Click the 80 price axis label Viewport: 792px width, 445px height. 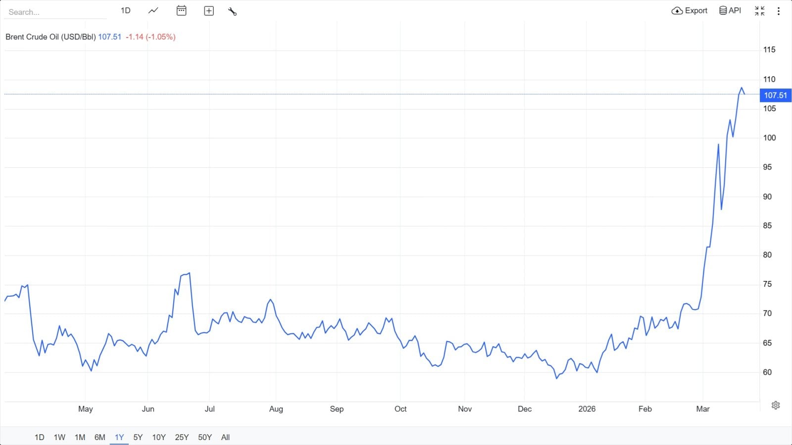(x=767, y=255)
